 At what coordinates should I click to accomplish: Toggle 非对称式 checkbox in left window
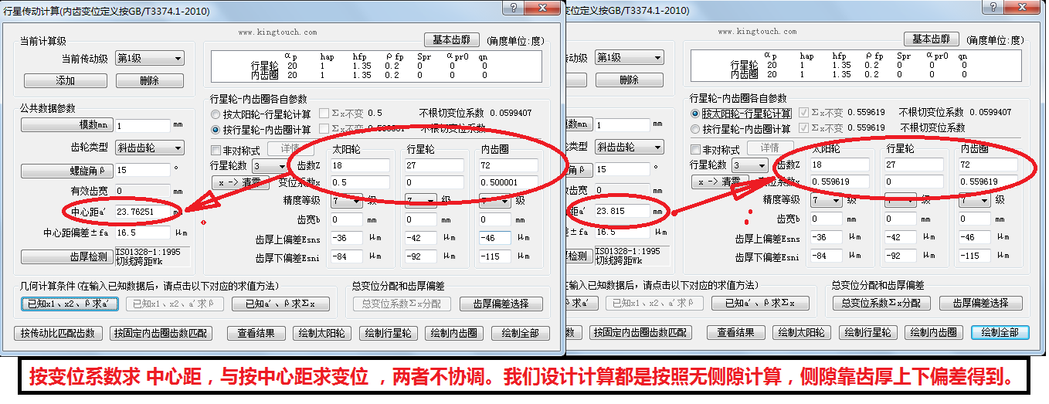pos(216,149)
